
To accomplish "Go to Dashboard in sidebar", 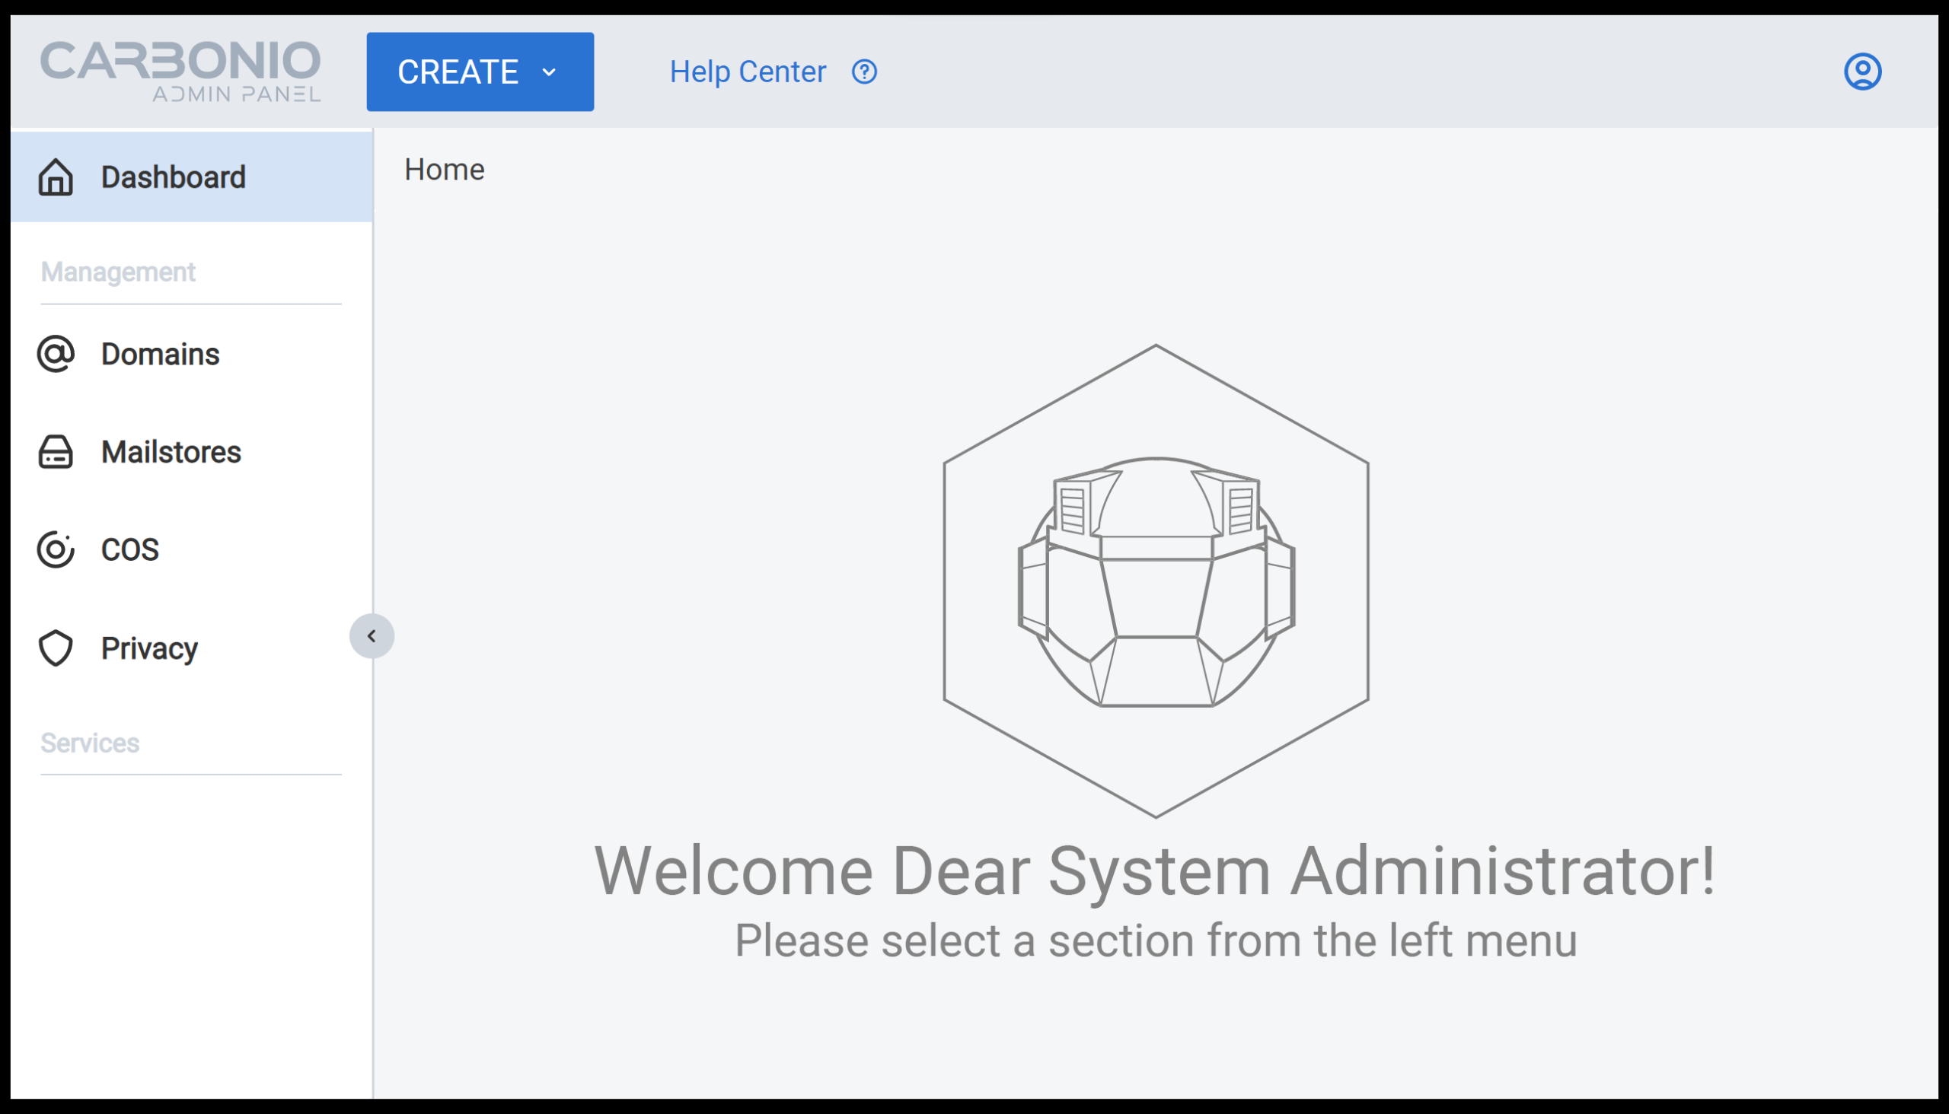I will [191, 177].
